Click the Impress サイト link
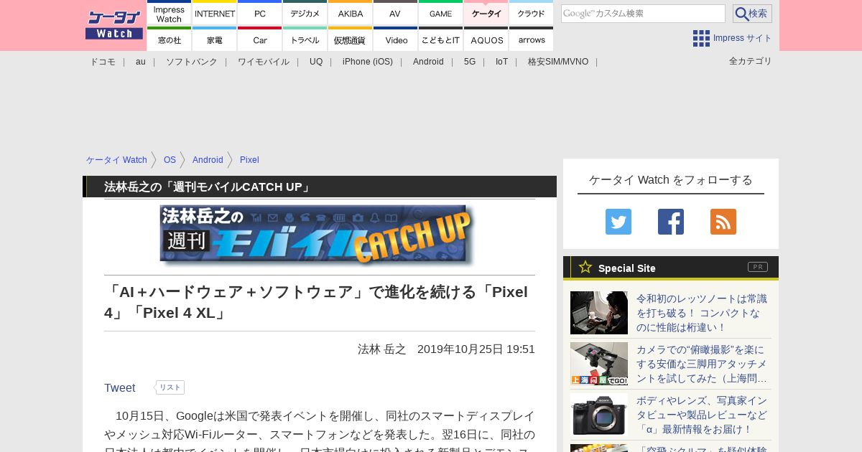This screenshot has height=452, width=862. (x=743, y=38)
